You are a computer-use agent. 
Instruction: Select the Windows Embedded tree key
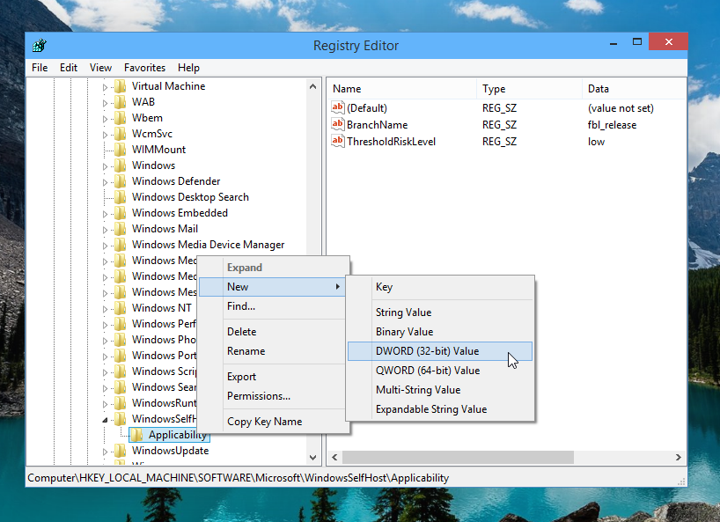[x=180, y=213]
